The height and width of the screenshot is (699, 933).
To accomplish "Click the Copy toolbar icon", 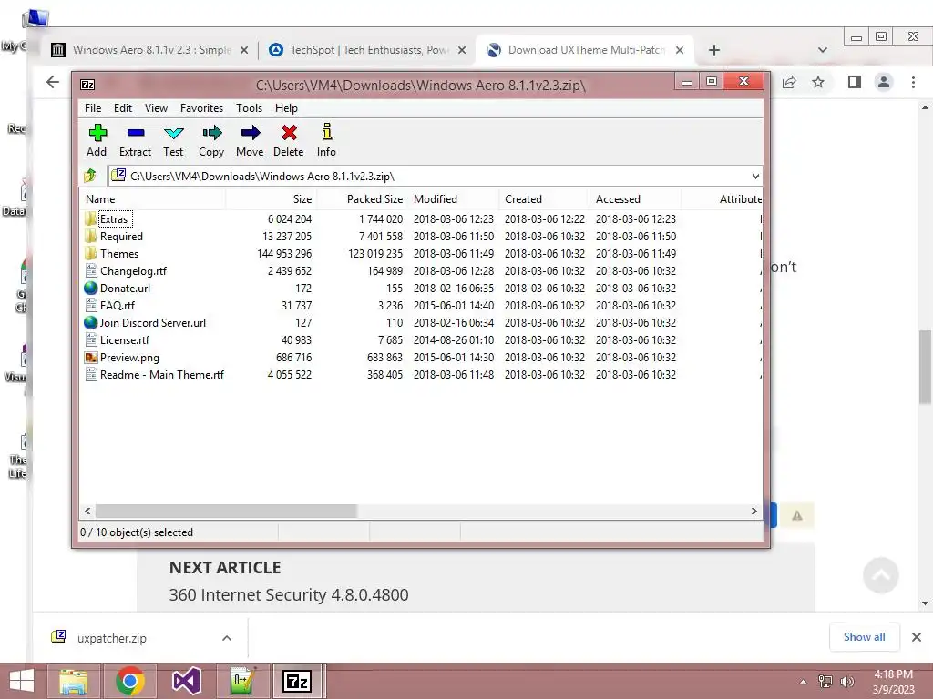I will click(x=211, y=133).
